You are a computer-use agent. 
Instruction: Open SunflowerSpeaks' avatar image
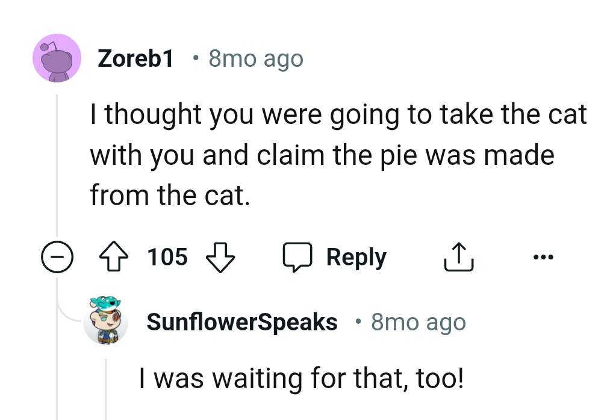pyautogui.click(x=106, y=320)
